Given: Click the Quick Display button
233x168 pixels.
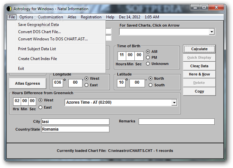Looking at the screenshot, I should [x=199, y=57].
